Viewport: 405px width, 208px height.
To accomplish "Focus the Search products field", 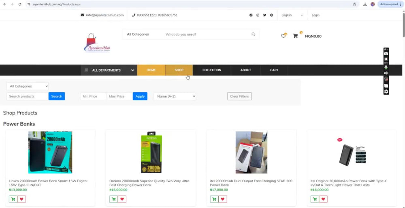I will 28,96.
